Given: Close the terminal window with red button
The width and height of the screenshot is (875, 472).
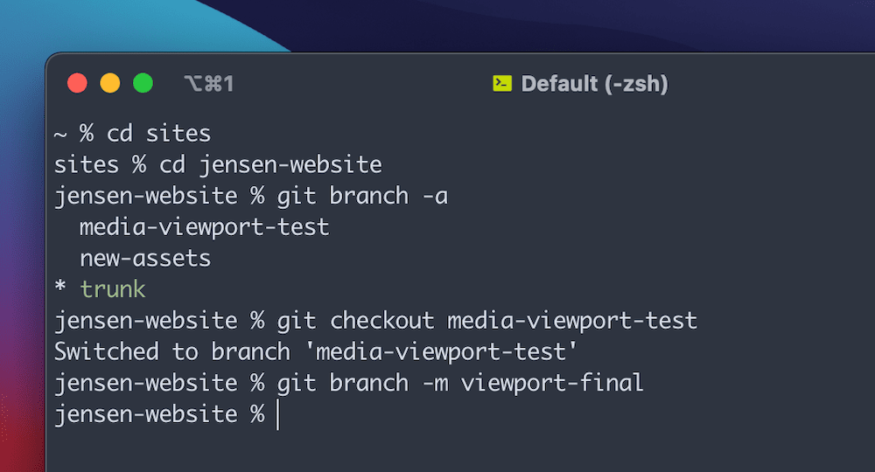Looking at the screenshot, I should tap(78, 84).
